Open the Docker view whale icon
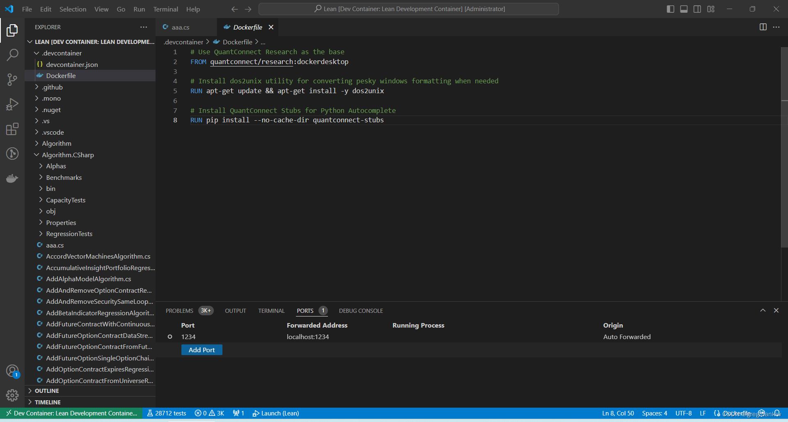Image resolution: width=788 pixels, height=422 pixels. click(x=12, y=178)
